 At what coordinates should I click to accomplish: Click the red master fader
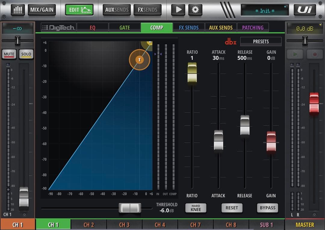[314, 103]
